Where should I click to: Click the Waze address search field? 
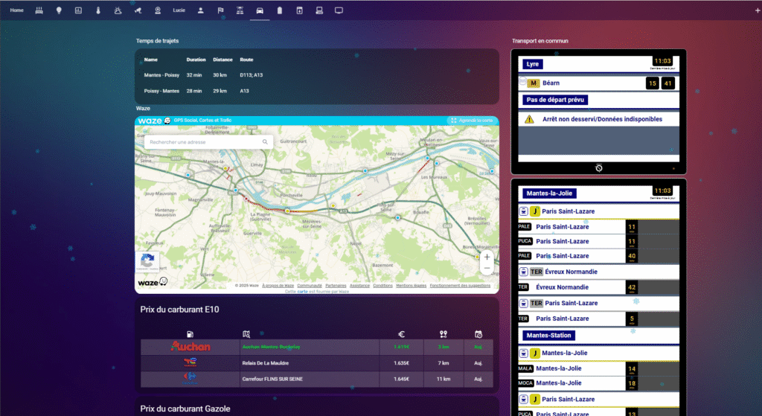click(x=201, y=141)
